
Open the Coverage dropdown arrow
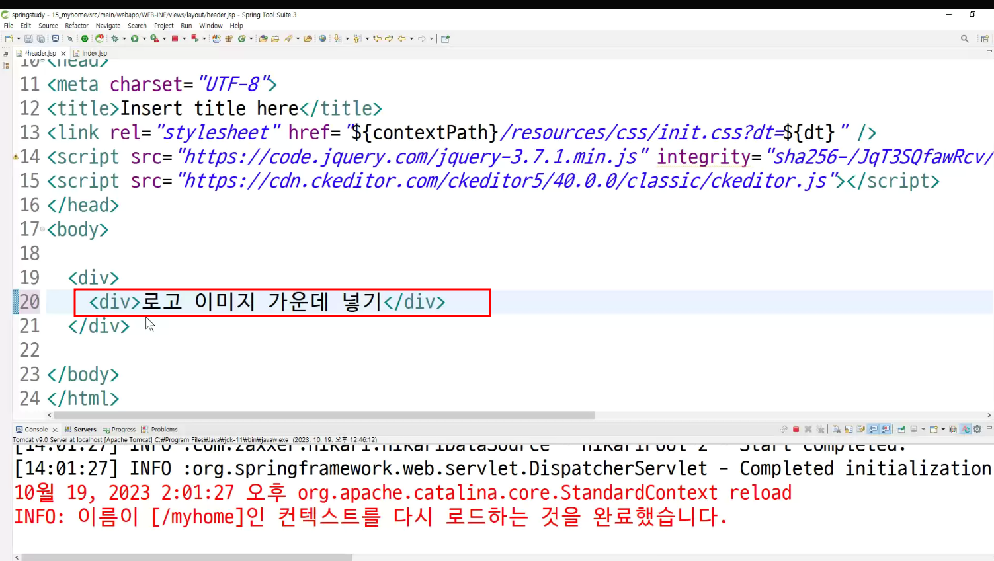(164, 39)
